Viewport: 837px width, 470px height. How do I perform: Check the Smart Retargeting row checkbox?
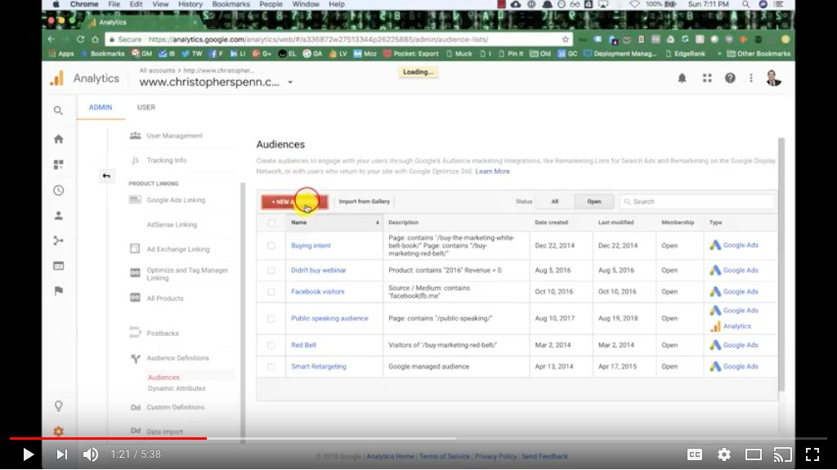tap(271, 366)
